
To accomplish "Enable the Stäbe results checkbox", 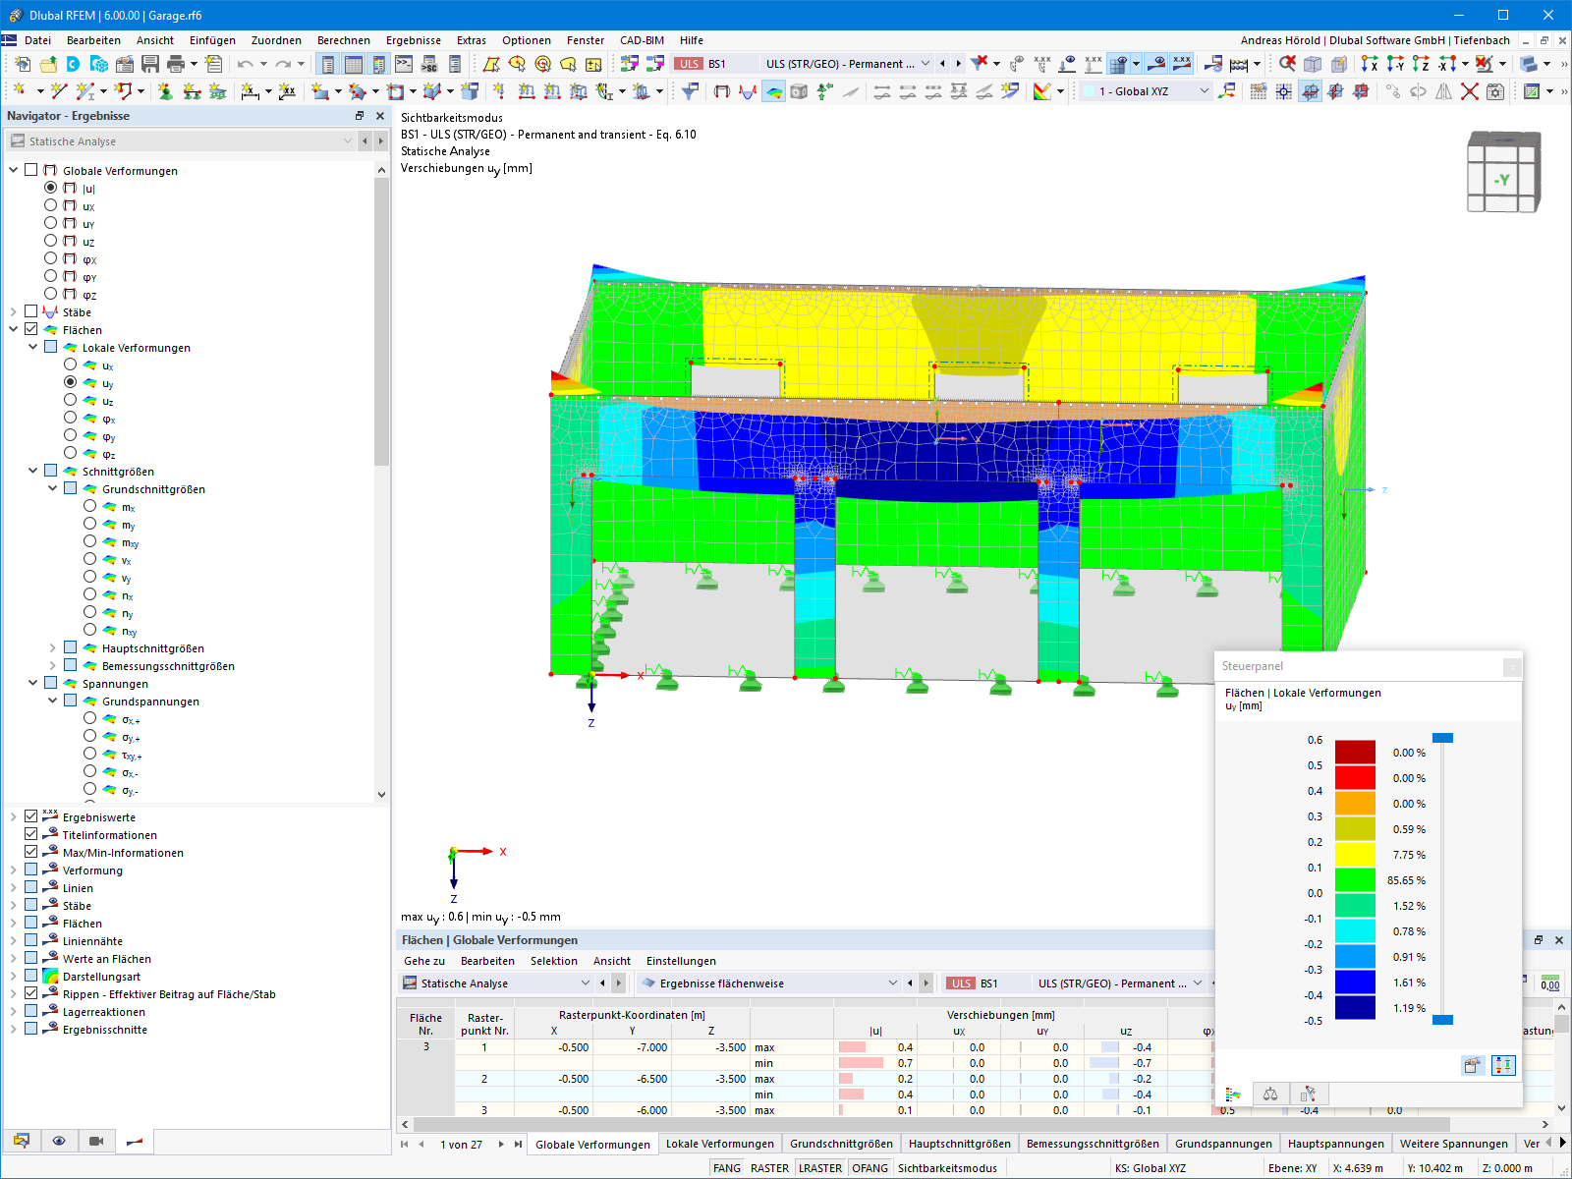I will click(x=31, y=311).
